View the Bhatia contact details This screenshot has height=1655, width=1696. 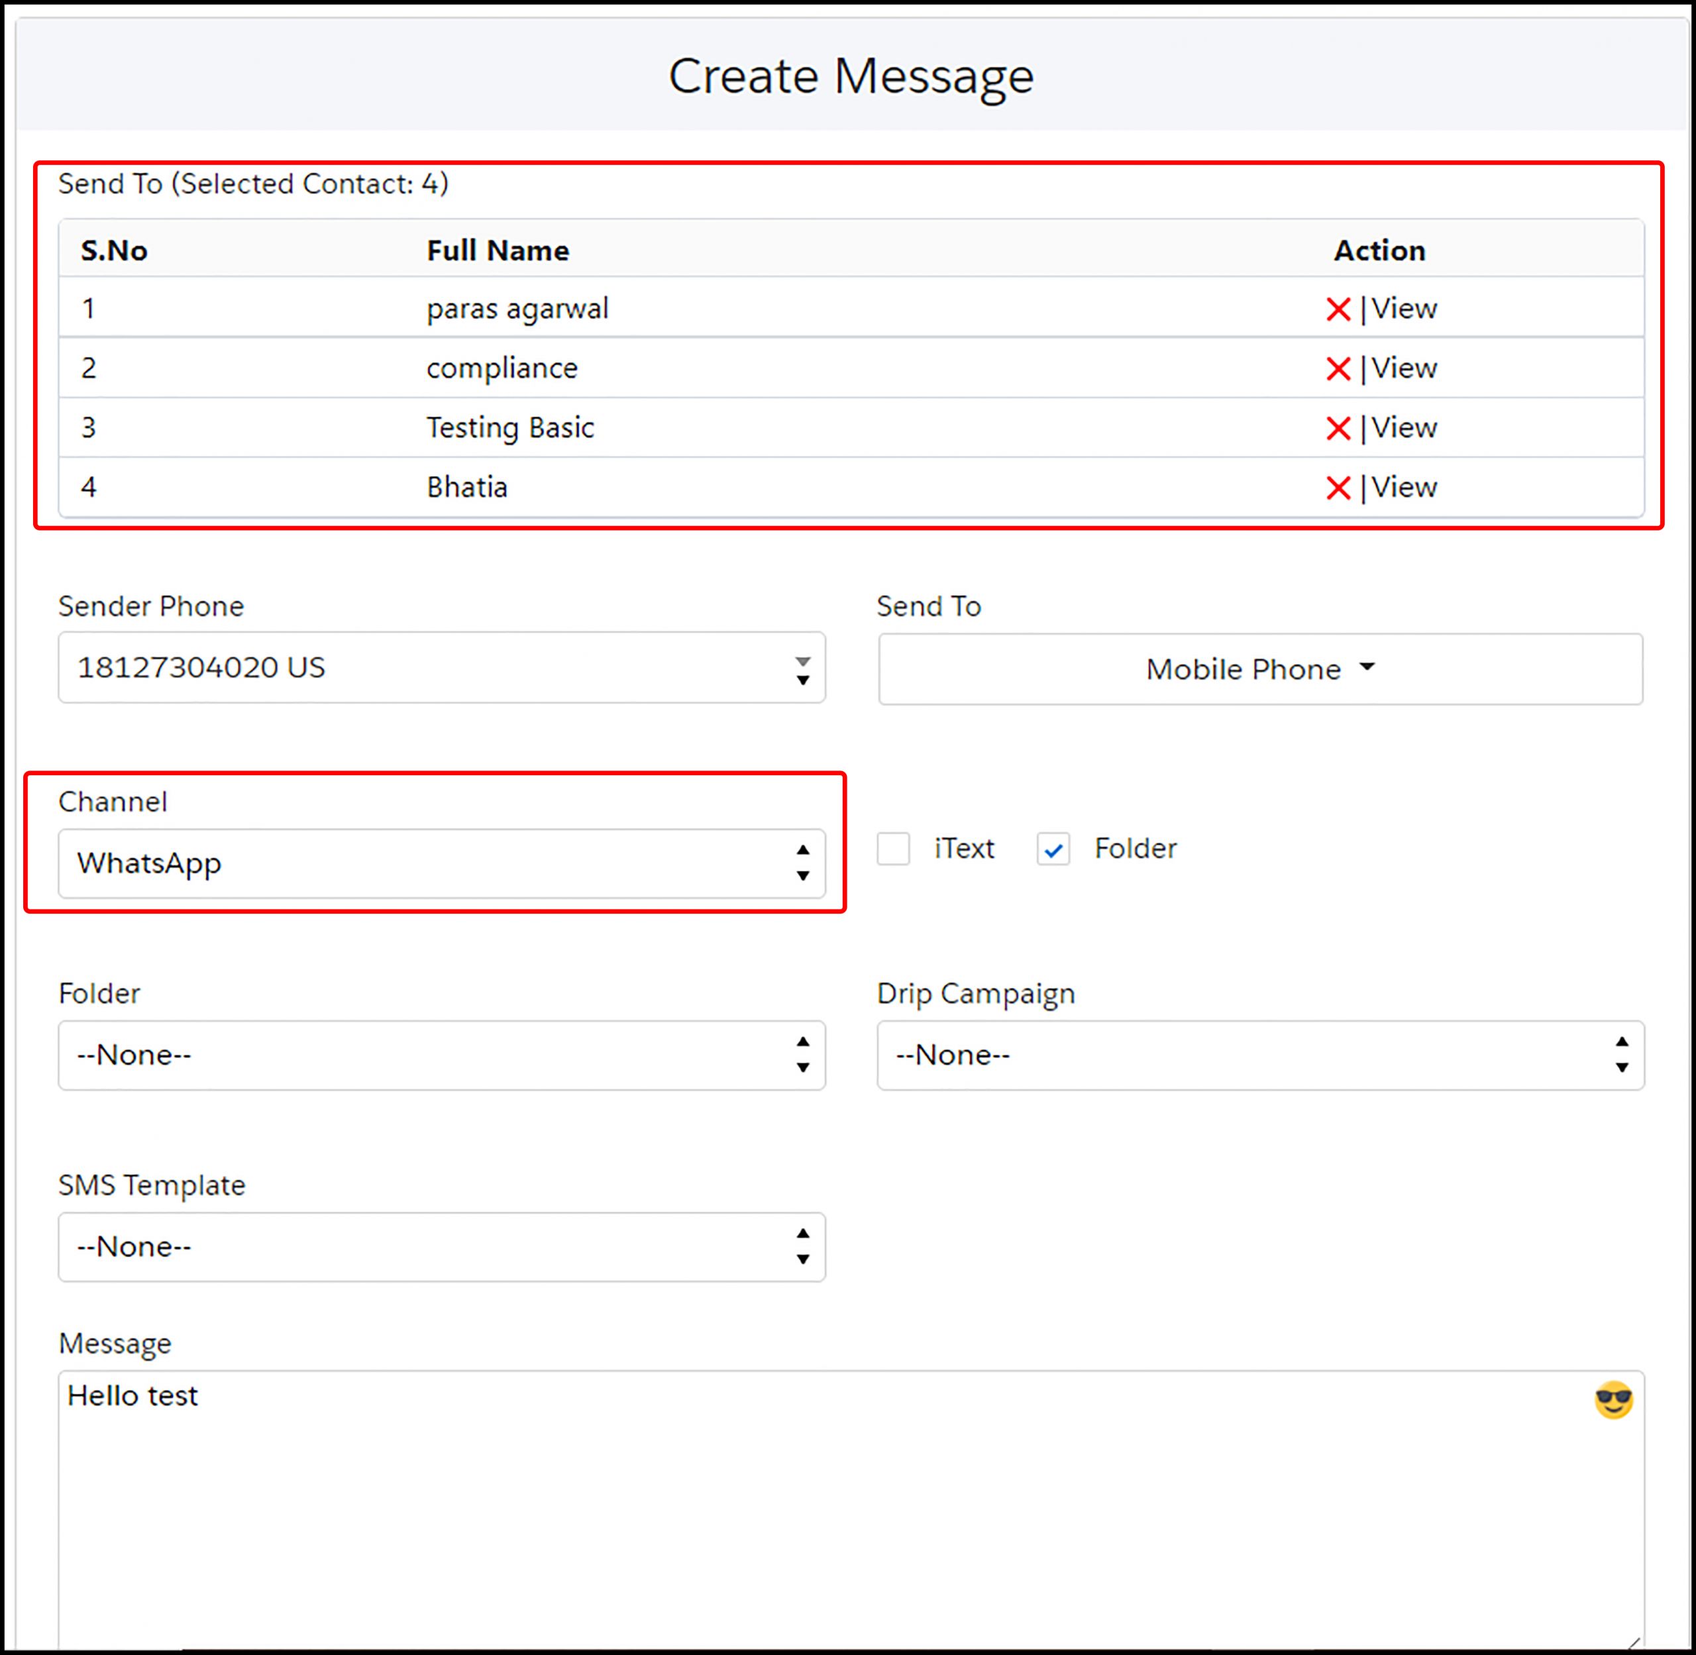(1404, 487)
